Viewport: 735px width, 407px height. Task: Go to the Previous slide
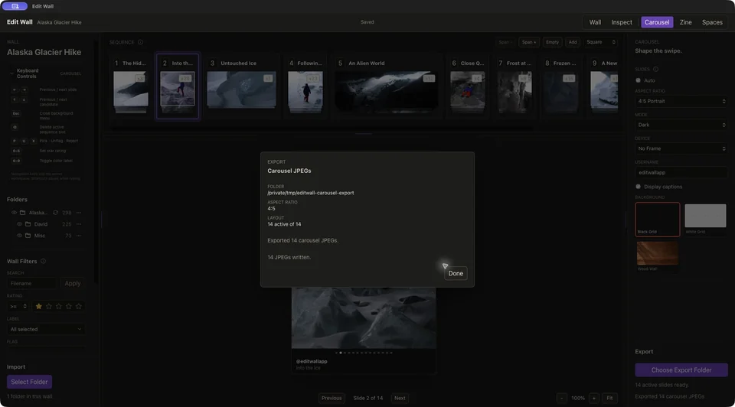click(332, 398)
